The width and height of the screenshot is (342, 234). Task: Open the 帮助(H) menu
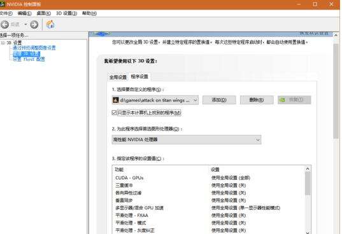click(x=89, y=13)
